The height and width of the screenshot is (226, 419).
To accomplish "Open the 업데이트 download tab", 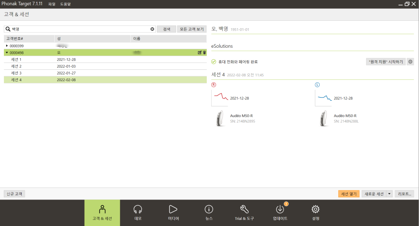I will click(280, 213).
